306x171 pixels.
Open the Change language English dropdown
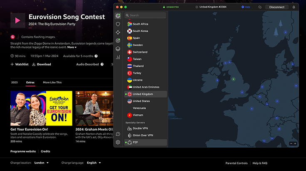coord(94,163)
